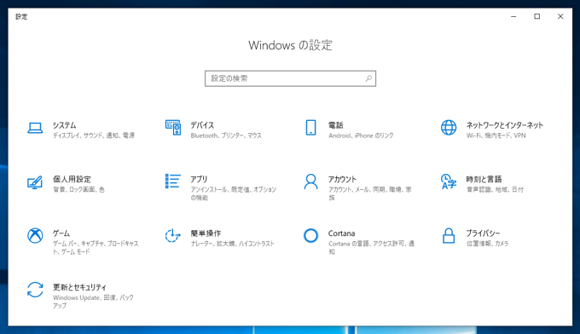580x334 pixels.
Task: Select the 更新とセキュリティ category title
Action: coord(79,287)
